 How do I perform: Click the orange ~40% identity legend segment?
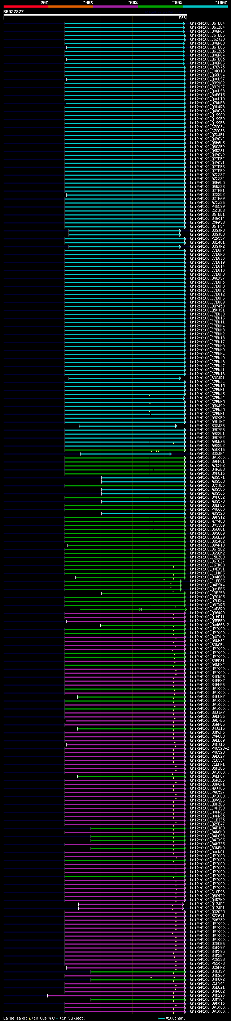coord(71,7)
